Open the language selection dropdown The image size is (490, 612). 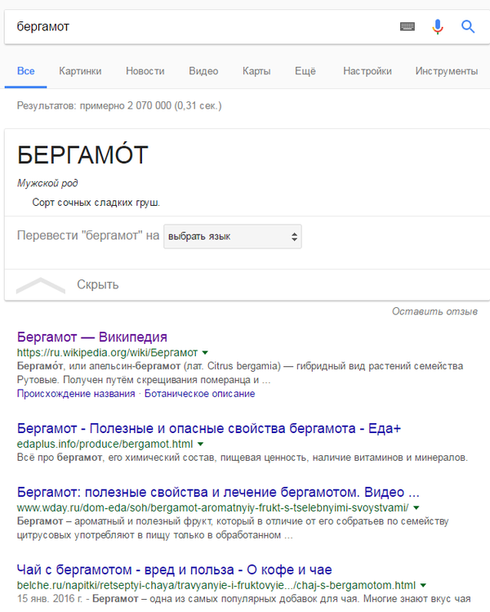(x=233, y=237)
